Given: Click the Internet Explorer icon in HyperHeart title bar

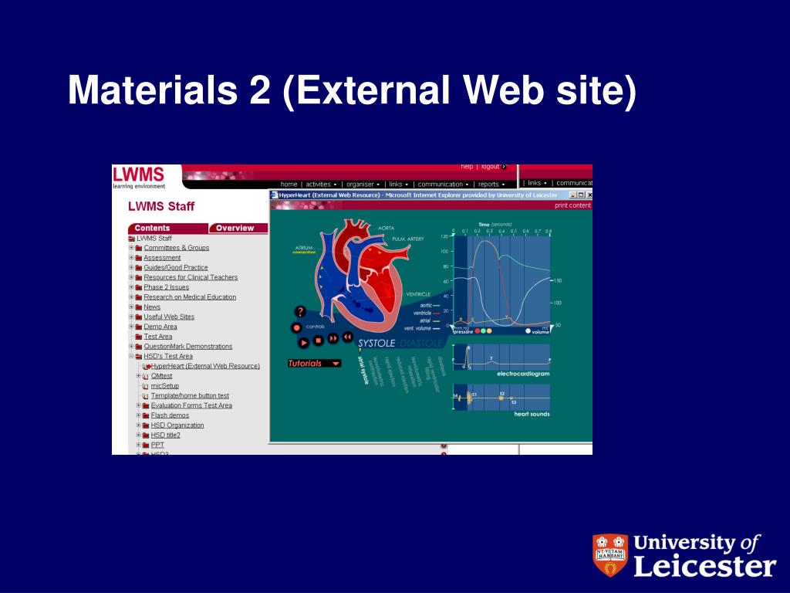Looking at the screenshot, I should pos(275,195).
